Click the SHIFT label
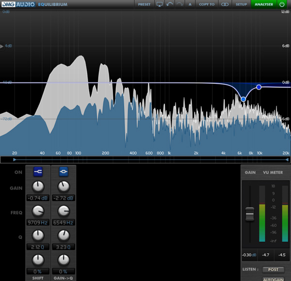Viewport: 291px width, 281px height. [38, 278]
